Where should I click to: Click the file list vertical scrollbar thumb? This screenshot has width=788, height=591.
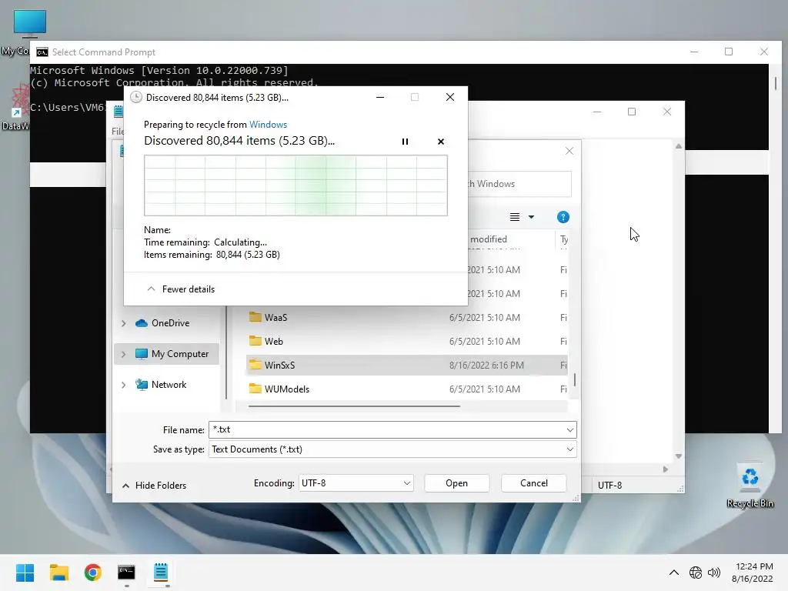[574, 380]
